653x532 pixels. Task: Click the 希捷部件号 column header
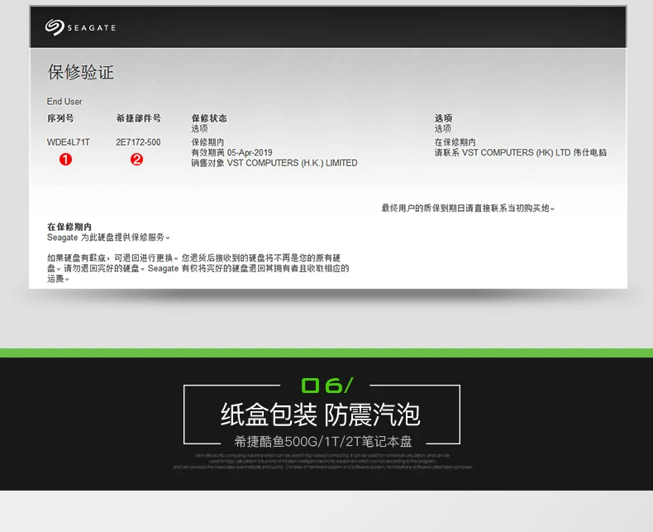[138, 118]
